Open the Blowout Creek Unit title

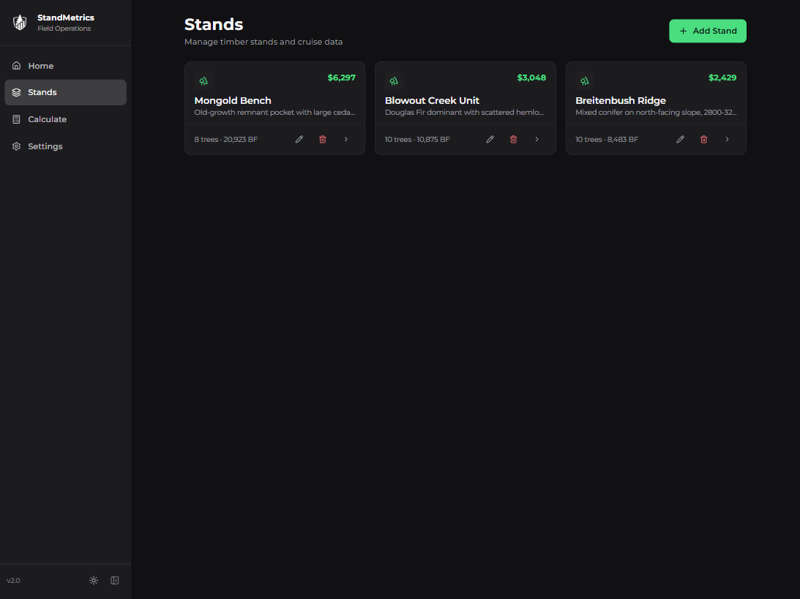point(432,100)
